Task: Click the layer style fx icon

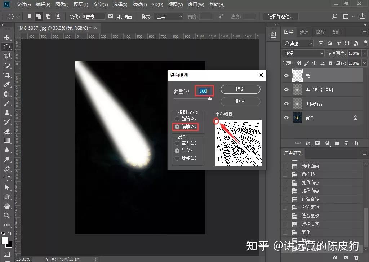Action: (x=308, y=143)
